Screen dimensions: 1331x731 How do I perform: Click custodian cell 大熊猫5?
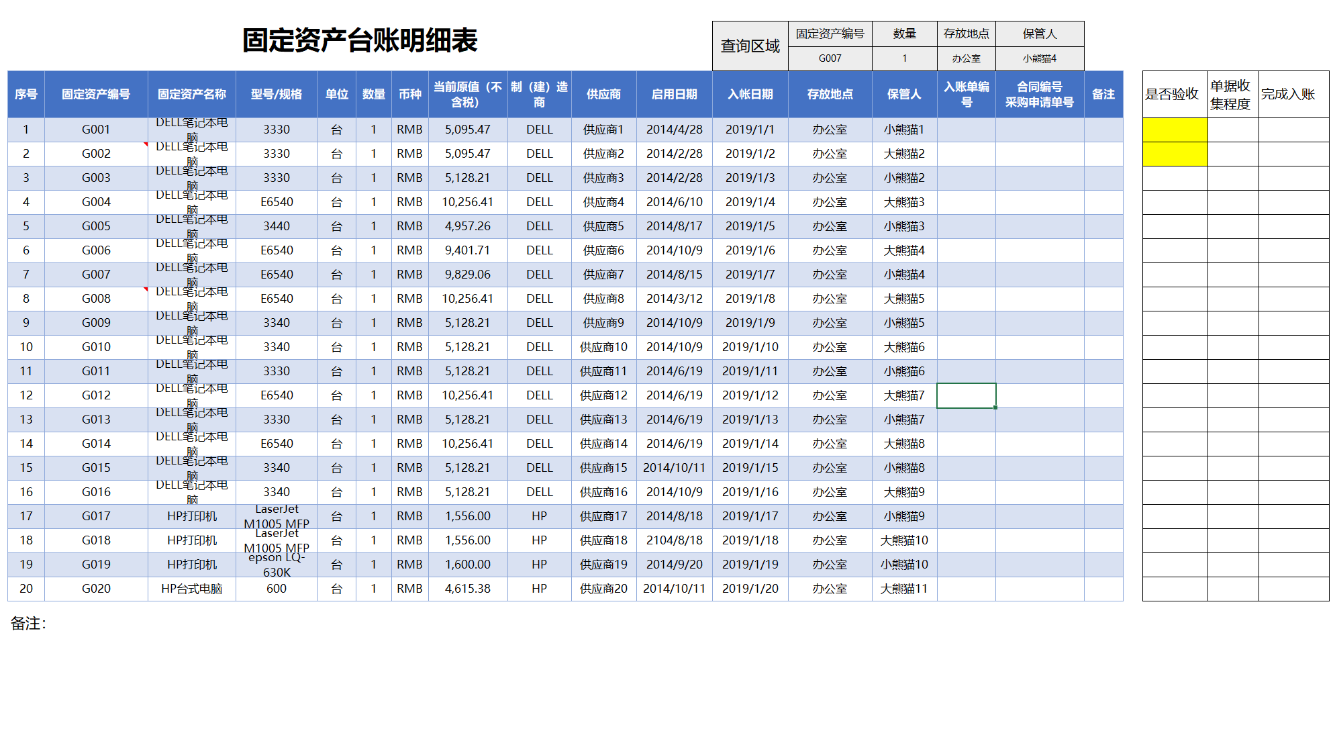[904, 299]
